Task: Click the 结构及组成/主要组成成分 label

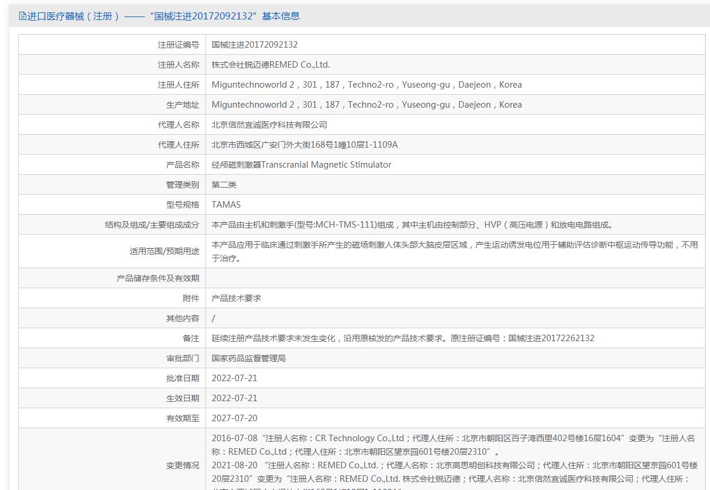Action: pos(152,225)
